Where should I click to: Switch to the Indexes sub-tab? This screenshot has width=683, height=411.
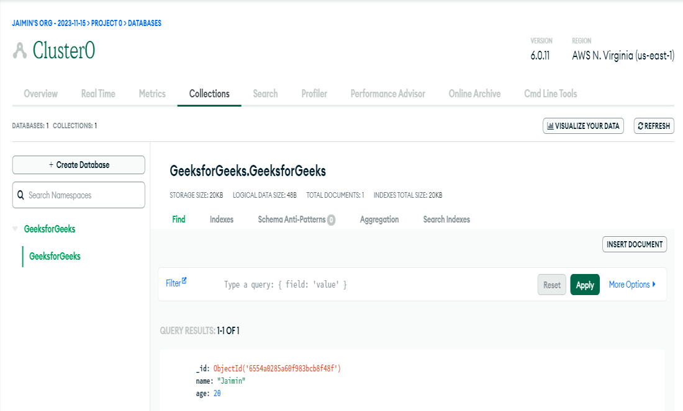pyautogui.click(x=221, y=219)
